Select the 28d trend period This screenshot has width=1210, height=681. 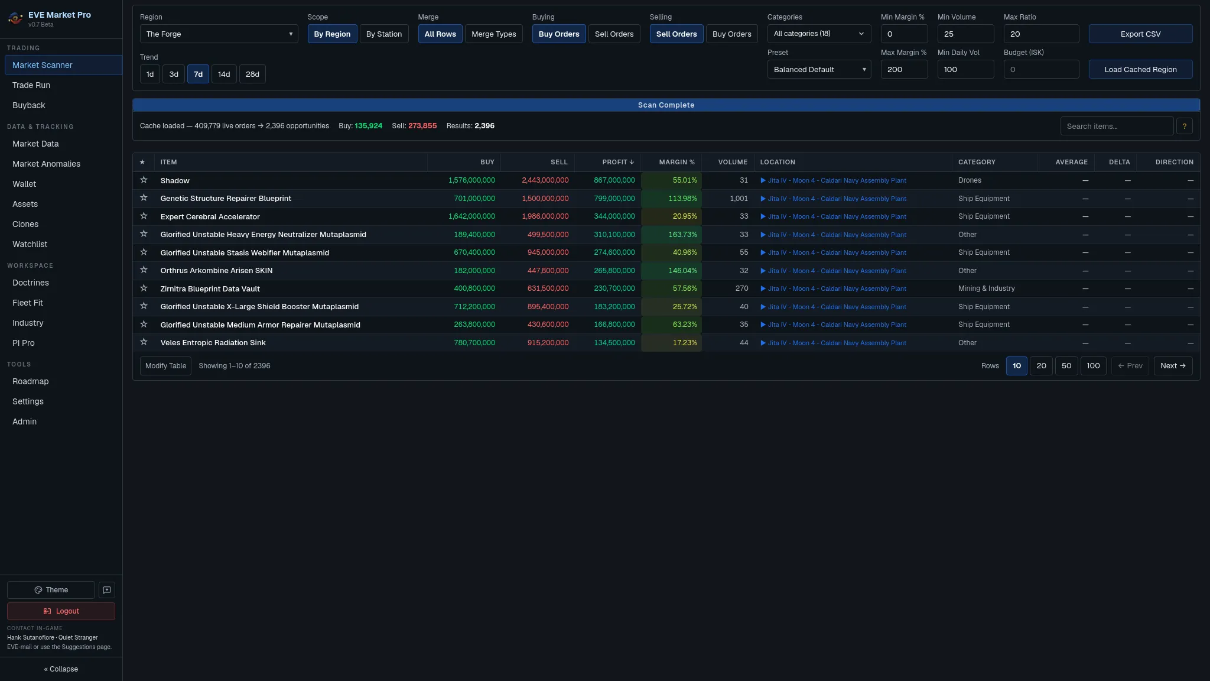point(252,74)
